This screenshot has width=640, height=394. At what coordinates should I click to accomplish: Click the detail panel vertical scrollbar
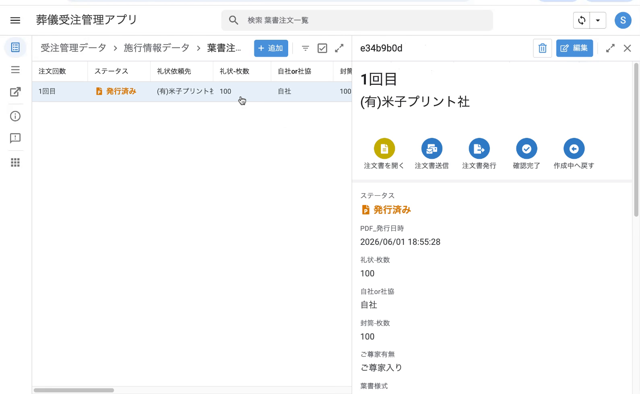636,140
